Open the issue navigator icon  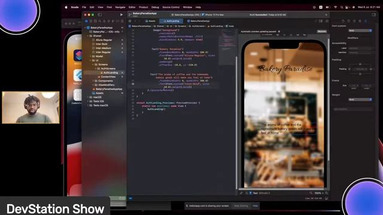click(104, 21)
